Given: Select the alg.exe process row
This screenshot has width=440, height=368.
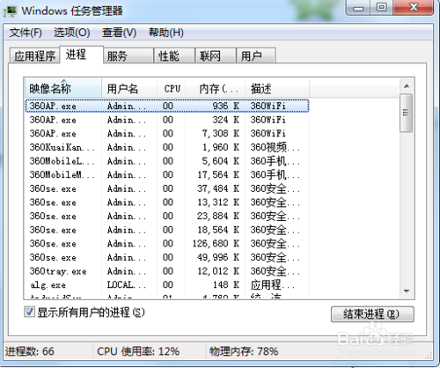Looking at the screenshot, I should [167, 284].
